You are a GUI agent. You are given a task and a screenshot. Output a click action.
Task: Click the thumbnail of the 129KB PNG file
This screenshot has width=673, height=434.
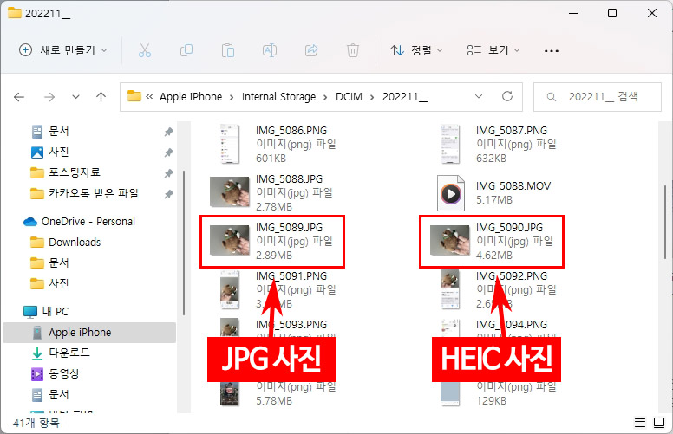click(450, 393)
